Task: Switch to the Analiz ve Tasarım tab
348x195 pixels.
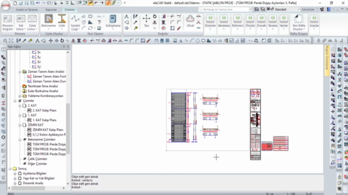Action: click(27, 10)
